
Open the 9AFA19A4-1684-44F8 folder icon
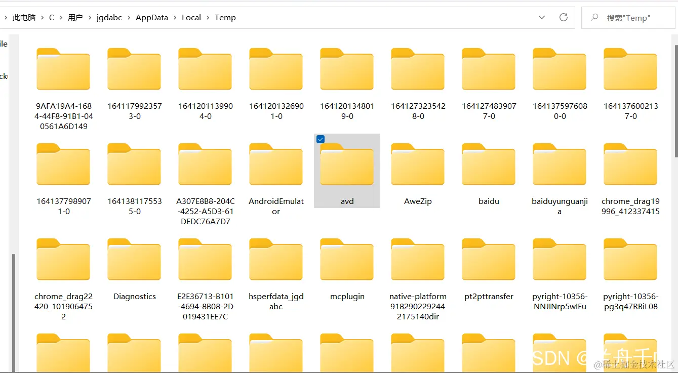click(63, 69)
